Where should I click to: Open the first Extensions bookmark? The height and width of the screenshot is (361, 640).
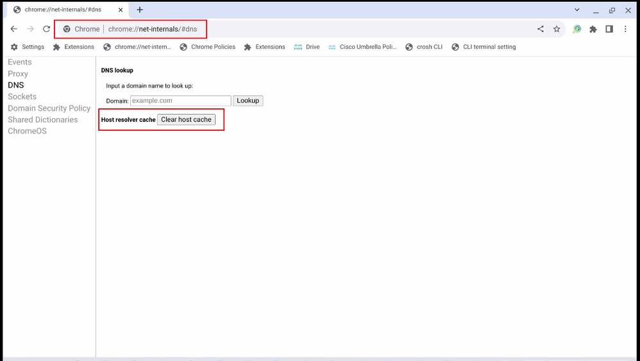(x=74, y=47)
